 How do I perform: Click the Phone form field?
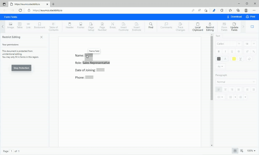click(89, 77)
